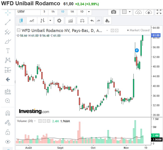
Task: Click save chart cloud upload icon
Action: coord(149,12)
